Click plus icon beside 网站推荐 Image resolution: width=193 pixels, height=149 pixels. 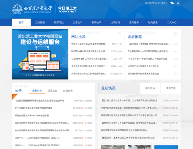(x=119, y=34)
